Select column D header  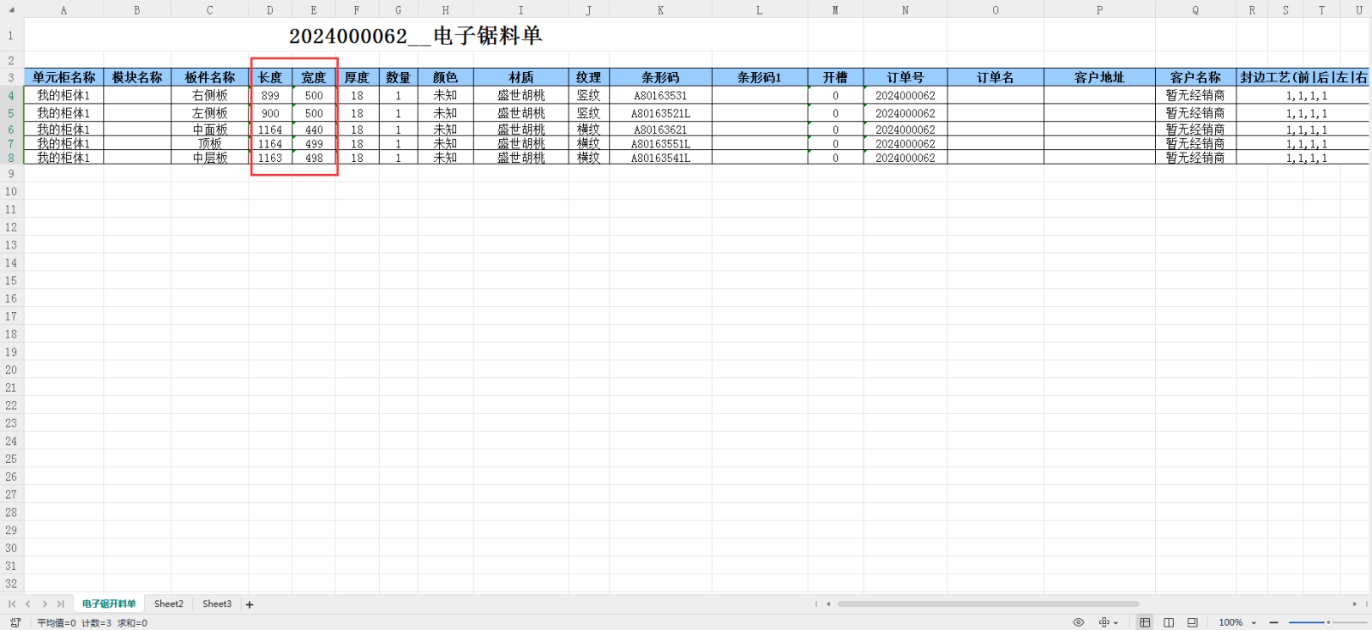tap(270, 10)
